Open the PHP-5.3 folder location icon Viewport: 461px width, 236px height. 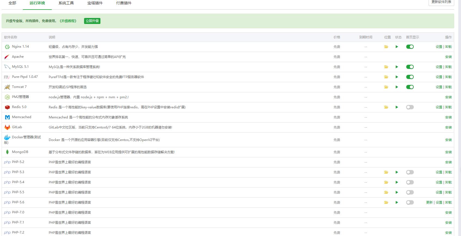[386, 172]
